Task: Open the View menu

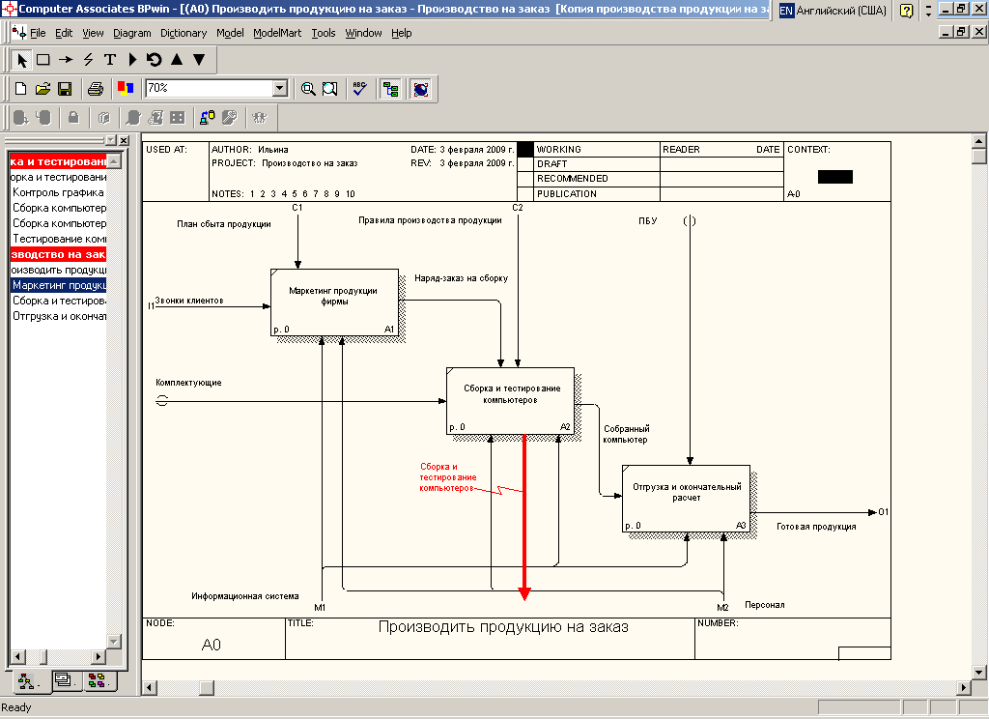Action: point(93,33)
